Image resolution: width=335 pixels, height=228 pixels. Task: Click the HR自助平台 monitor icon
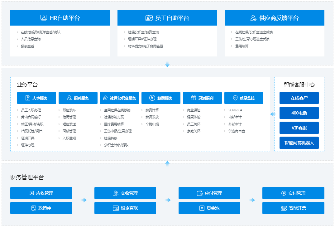(x=44, y=18)
